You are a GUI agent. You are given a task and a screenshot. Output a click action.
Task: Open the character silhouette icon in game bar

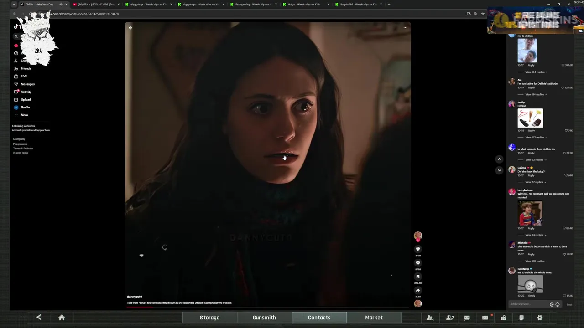(x=430, y=318)
